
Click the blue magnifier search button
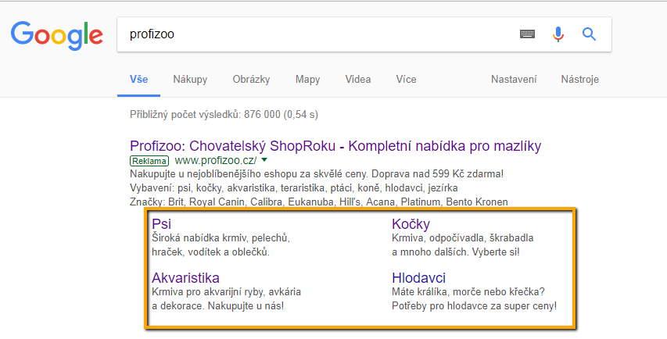coord(589,34)
